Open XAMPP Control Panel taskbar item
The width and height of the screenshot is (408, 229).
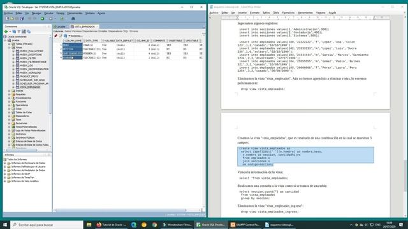(x=245, y=225)
